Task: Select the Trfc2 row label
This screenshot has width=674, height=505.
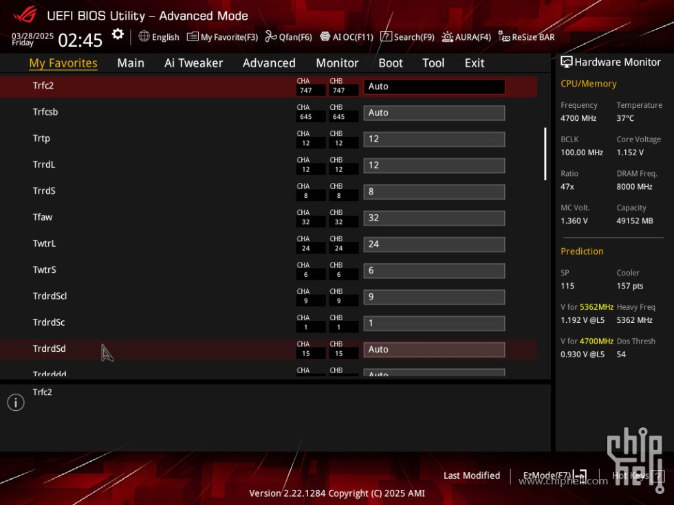Action: click(43, 85)
